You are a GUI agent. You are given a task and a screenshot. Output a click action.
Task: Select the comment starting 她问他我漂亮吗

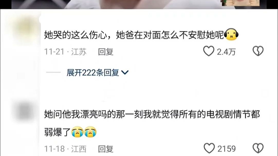pos(152,123)
